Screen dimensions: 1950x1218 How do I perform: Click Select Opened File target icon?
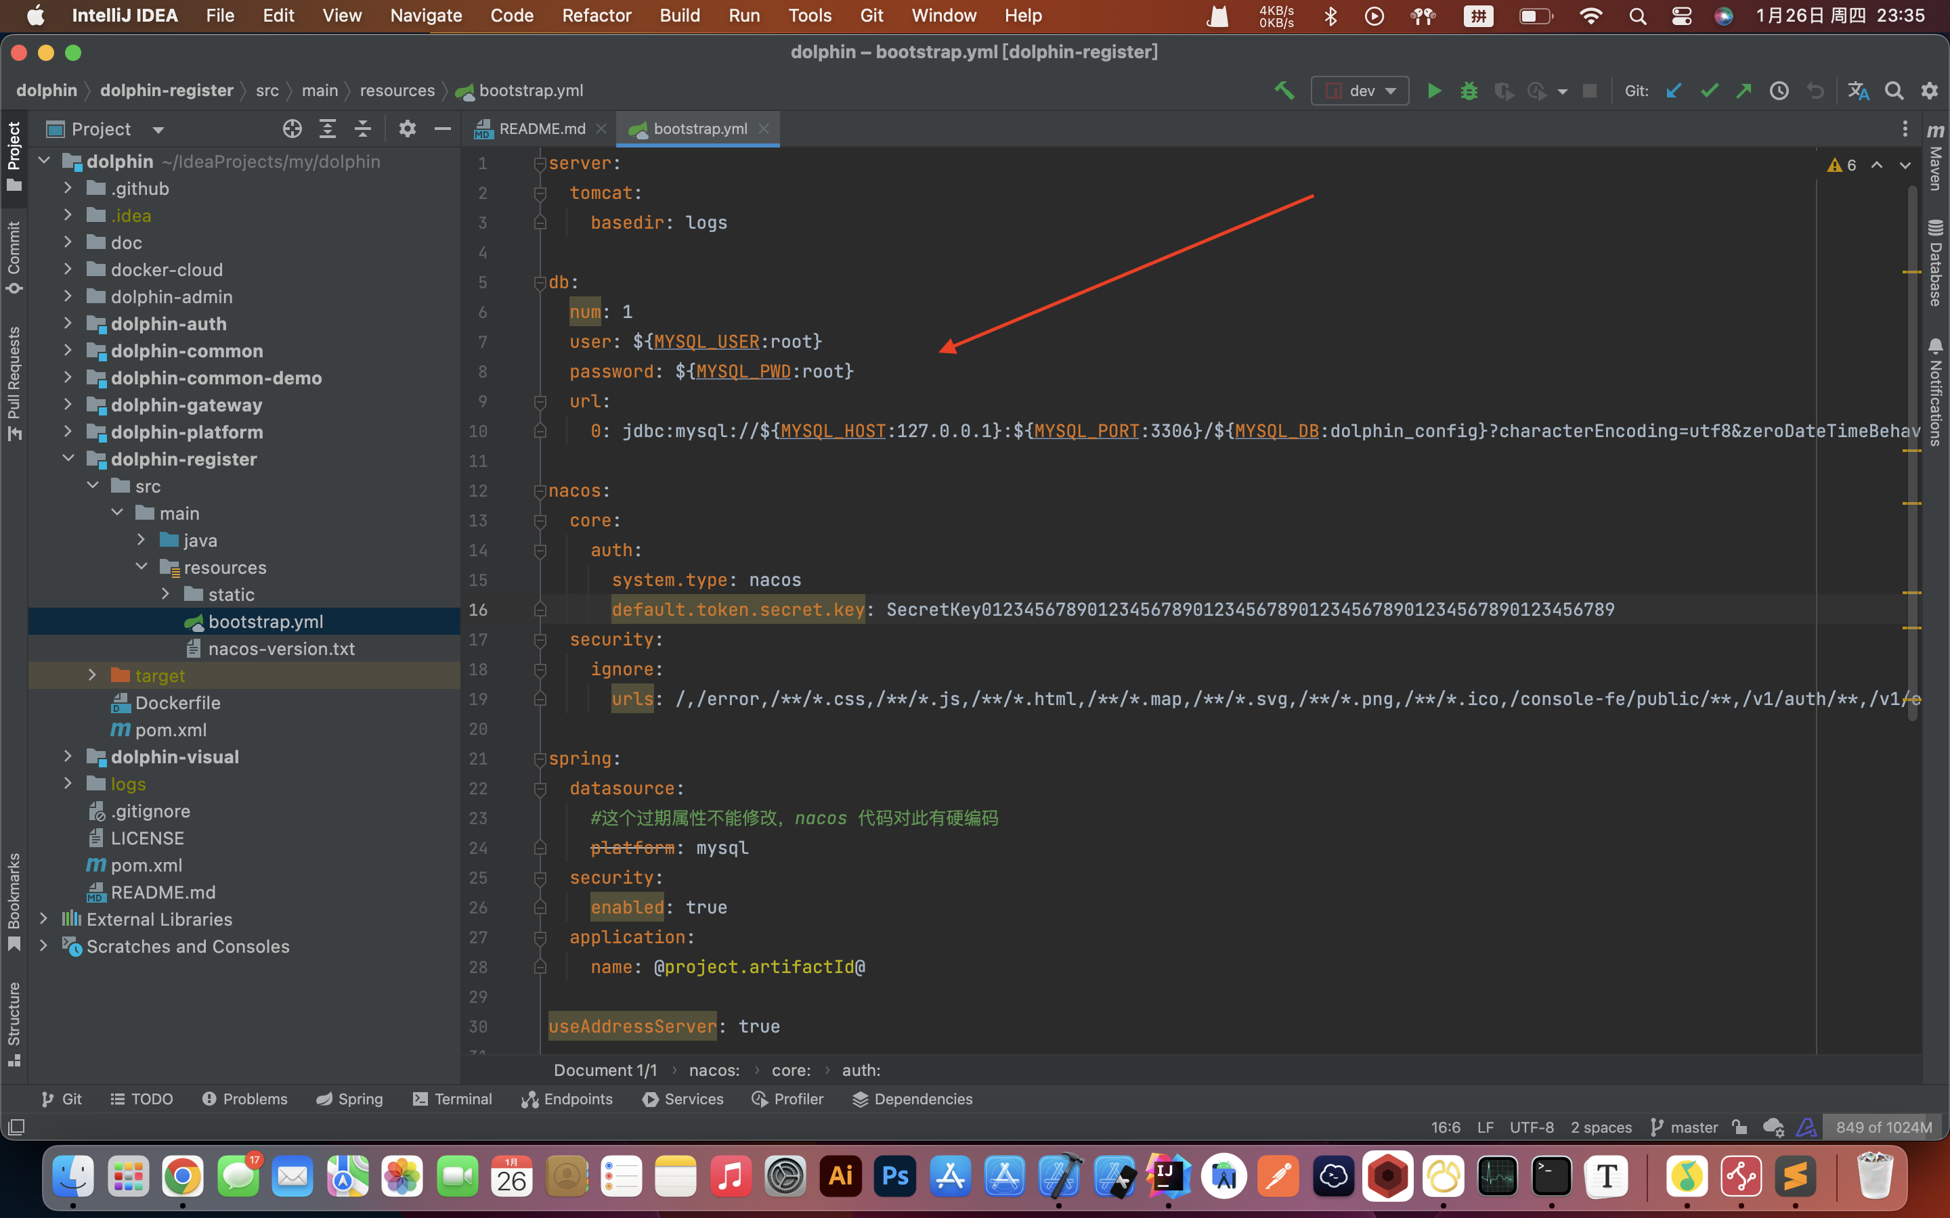tap(292, 129)
